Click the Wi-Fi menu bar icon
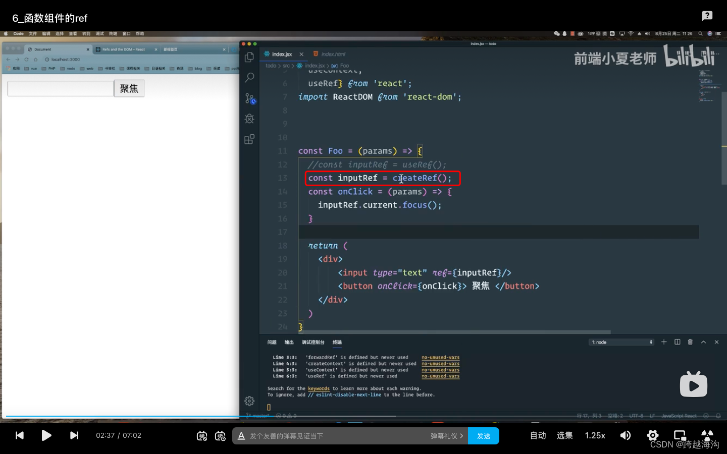 tap(631, 34)
